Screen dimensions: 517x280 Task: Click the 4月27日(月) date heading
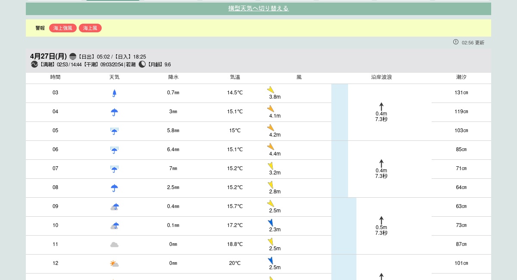point(49,56)
